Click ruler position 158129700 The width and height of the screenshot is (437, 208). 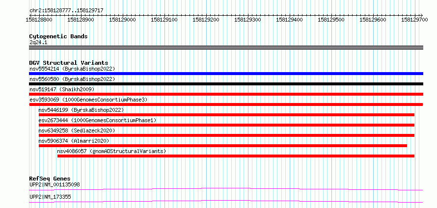(x=414, y=20)
